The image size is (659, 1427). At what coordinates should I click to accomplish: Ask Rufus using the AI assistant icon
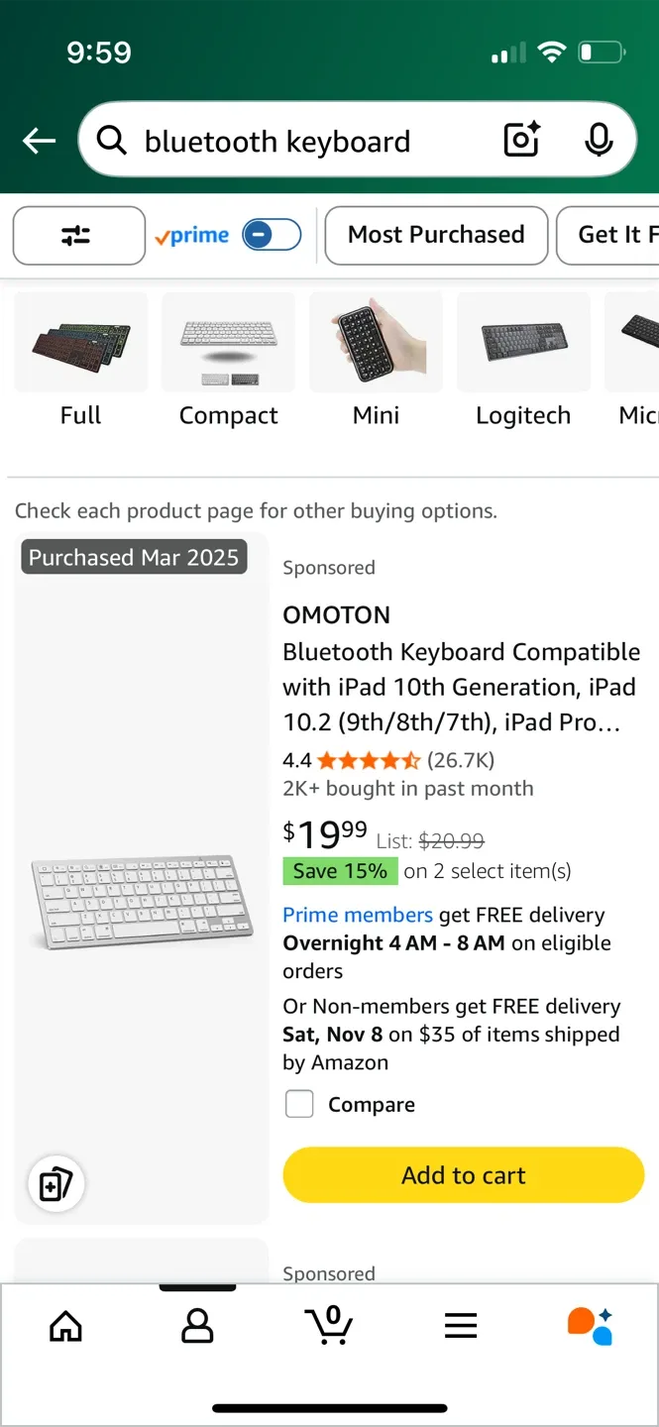pos(592,1325)
